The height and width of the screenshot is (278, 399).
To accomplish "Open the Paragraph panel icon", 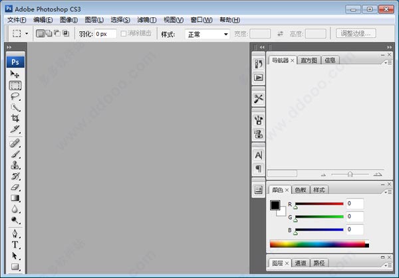I will tap(259, 169).
